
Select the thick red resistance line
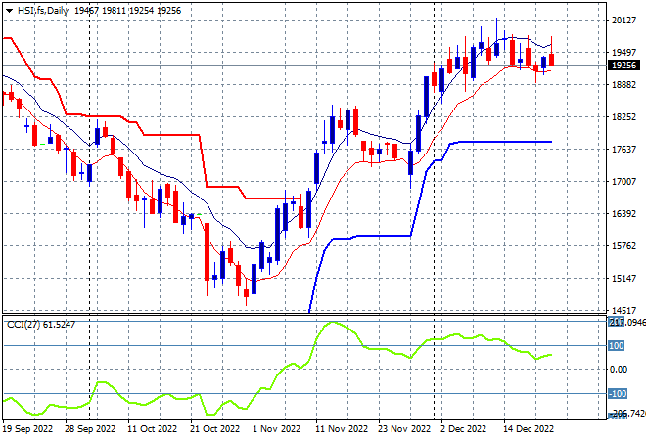[x=171, y=135]
